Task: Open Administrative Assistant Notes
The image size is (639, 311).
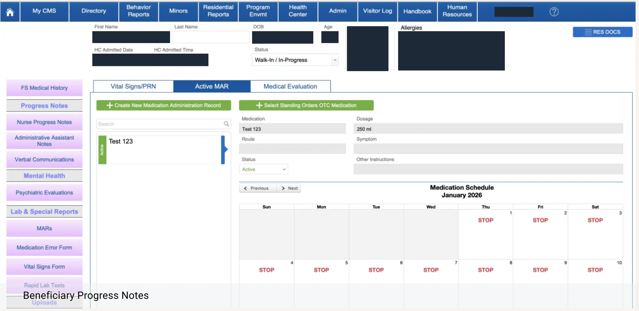Action: pos(44,141)
